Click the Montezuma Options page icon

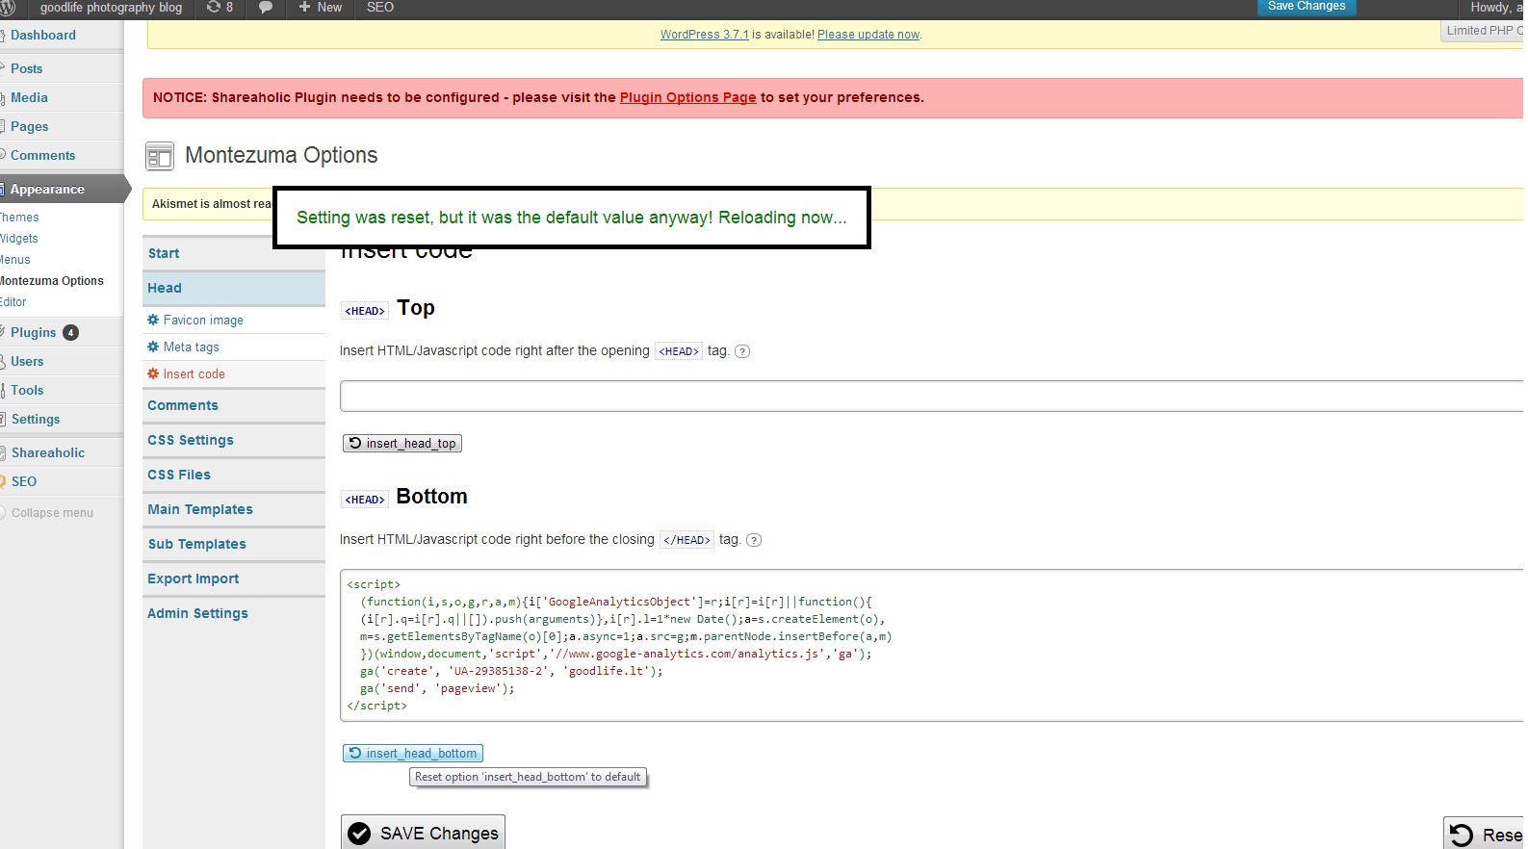click(160, 156)
